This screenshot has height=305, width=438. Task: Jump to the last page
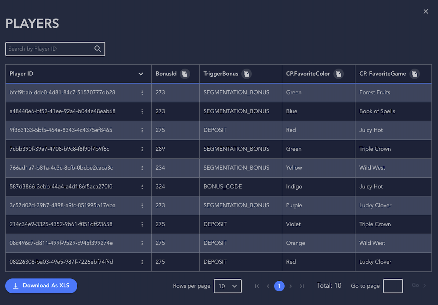pyautogui.click(x=302, y=286)
